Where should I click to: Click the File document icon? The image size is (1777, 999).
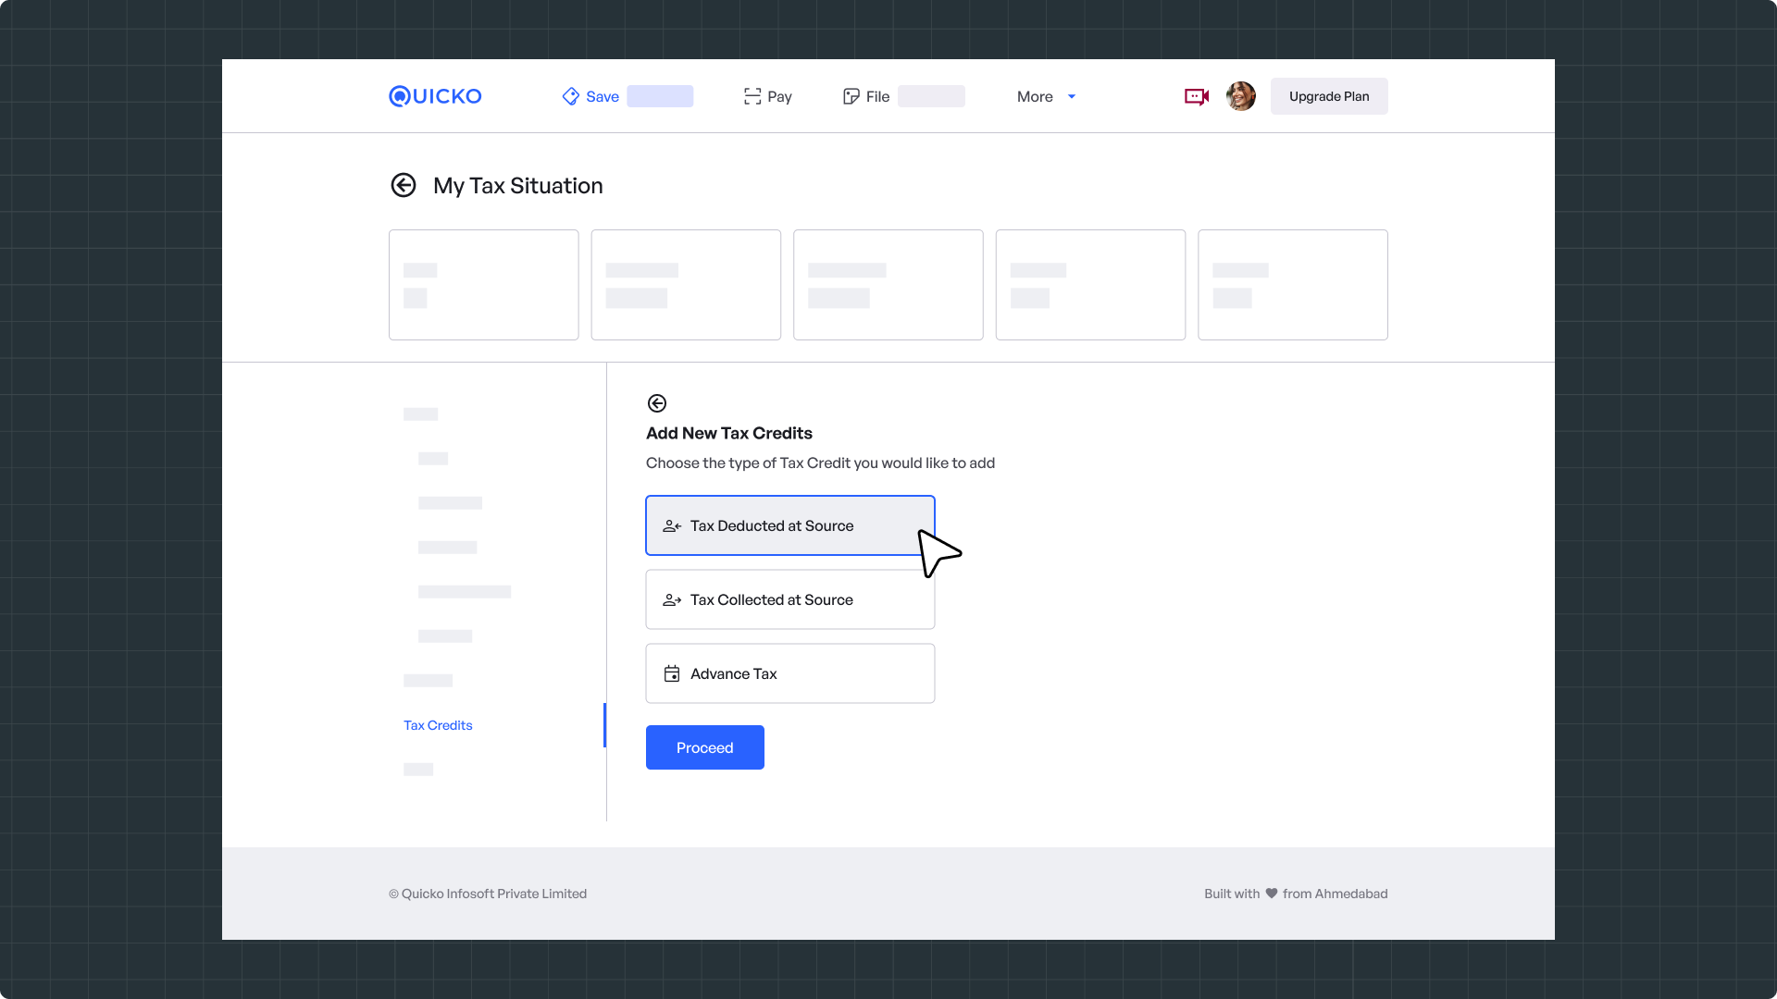[851, 96]
